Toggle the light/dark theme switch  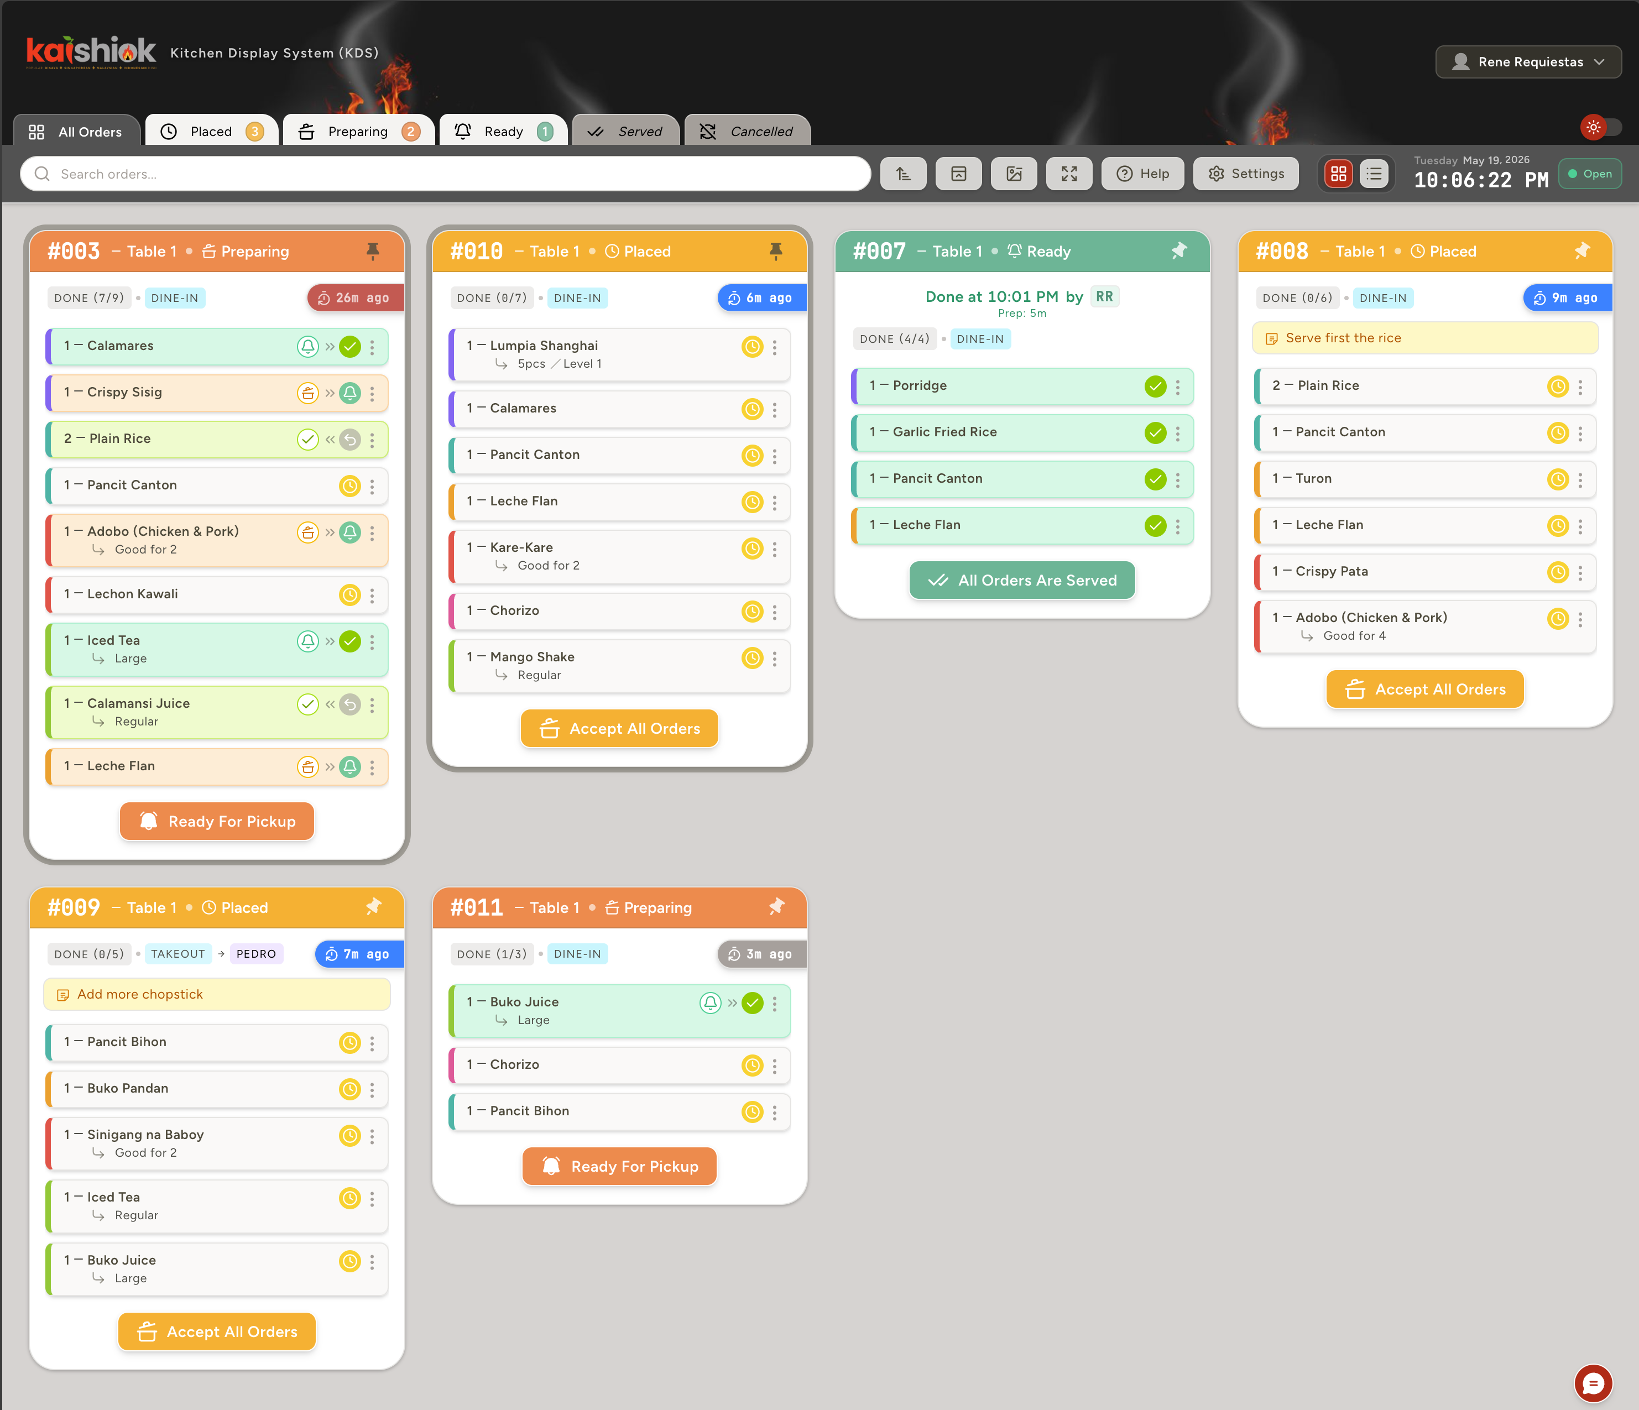[x=1601, y=127]
